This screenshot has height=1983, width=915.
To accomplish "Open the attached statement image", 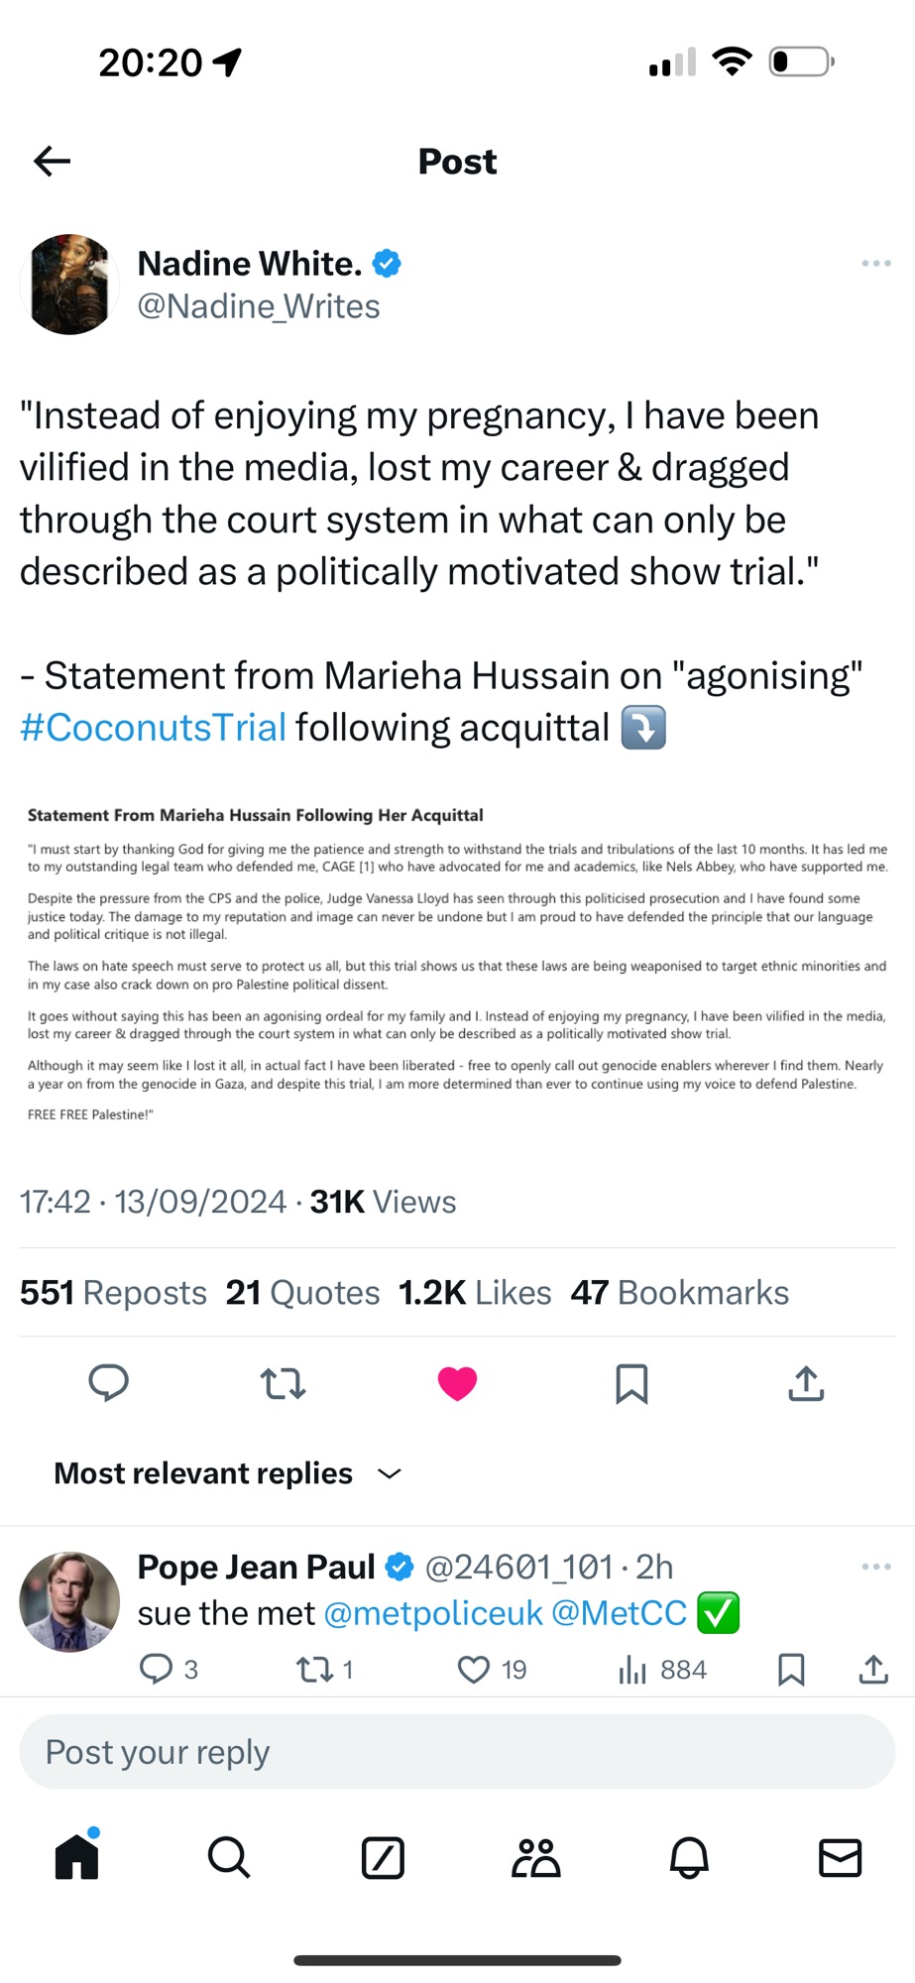I will click(x=457, y=964).
